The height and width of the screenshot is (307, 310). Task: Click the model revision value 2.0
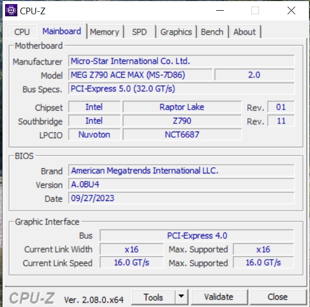tap(254, 75)
